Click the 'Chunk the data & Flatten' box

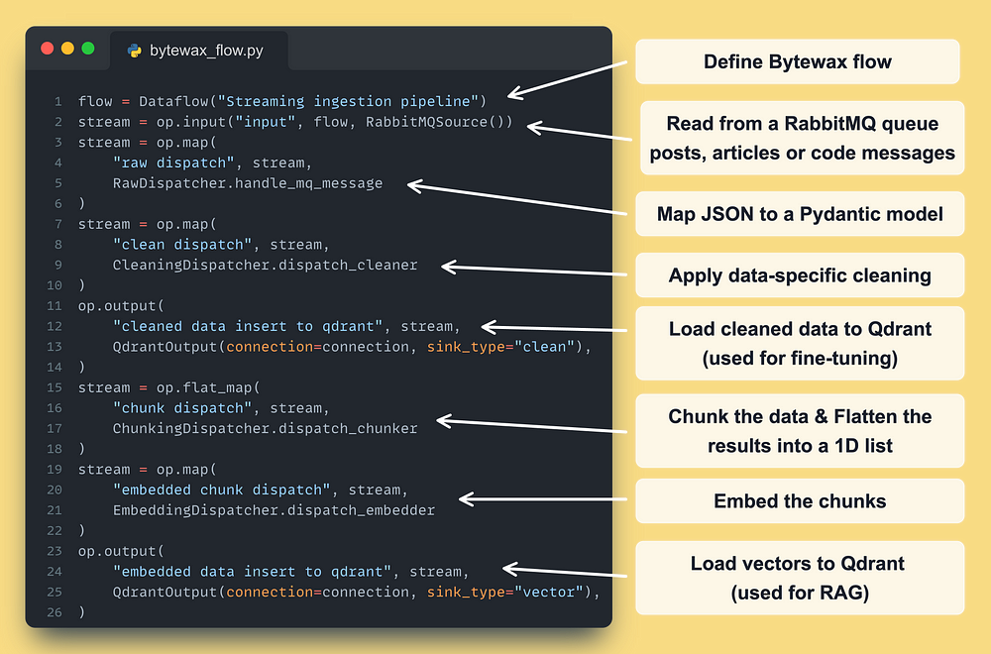coord(800,431)
